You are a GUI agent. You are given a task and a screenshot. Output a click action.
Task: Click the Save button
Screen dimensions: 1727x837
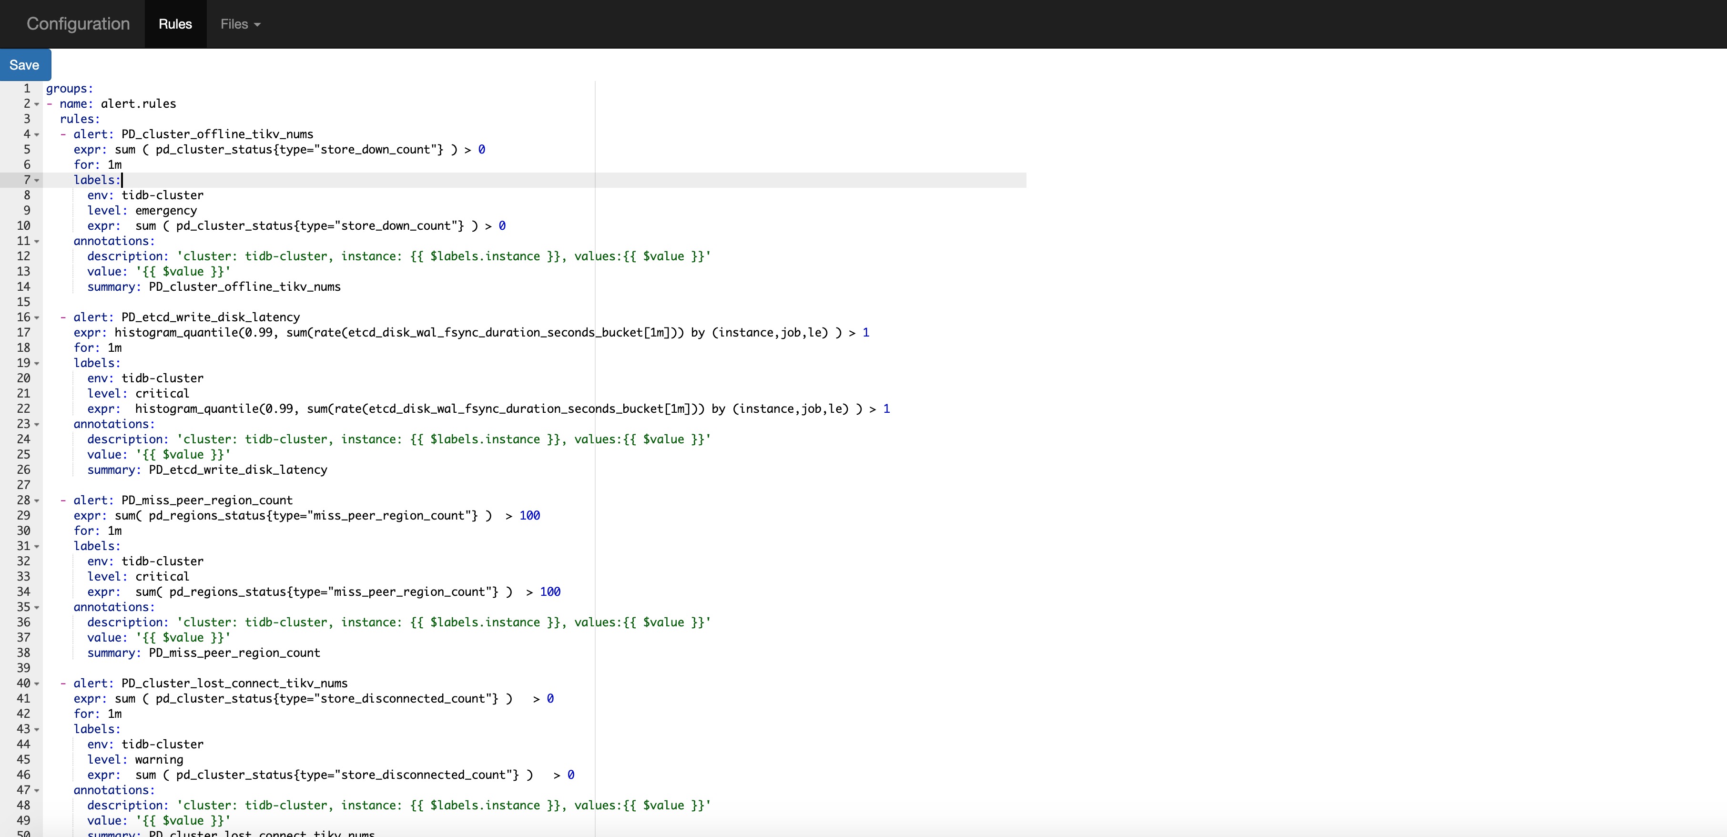tap(25, 65)
